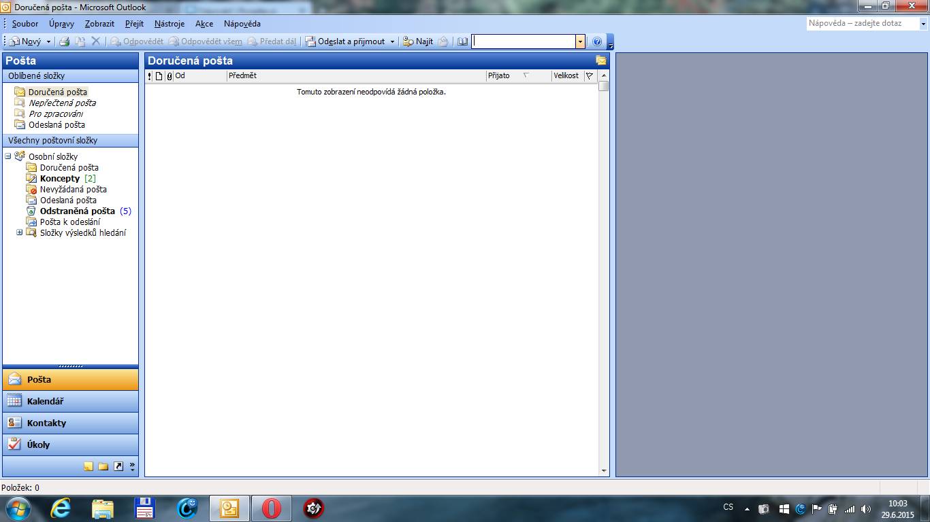Click the Print icon in toolbar

[65, 41]
